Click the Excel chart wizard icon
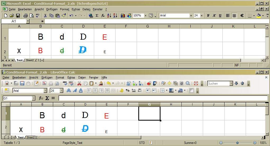This screenshot has width=270, height=146. coord(123,16)
